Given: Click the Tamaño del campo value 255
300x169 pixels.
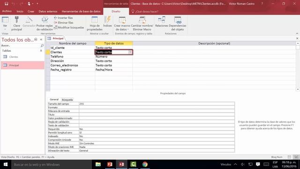Looking at the screenshot, I should pyautogui.click(x=157, y=104).
